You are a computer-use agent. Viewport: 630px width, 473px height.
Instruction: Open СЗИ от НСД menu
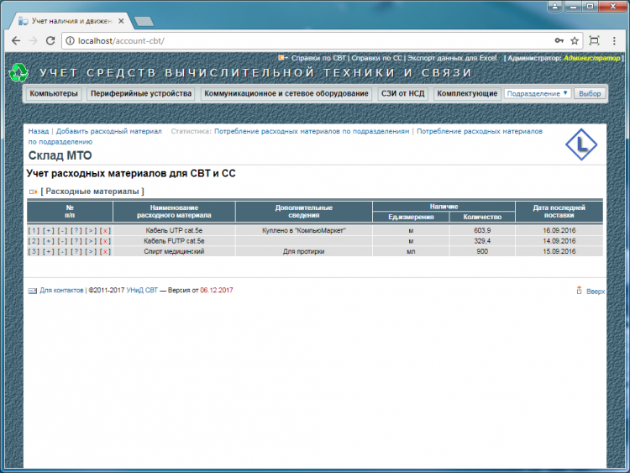pos(402,93)
